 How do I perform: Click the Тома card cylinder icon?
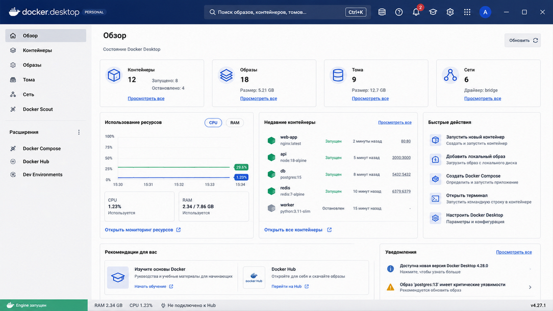pos(338,75)
